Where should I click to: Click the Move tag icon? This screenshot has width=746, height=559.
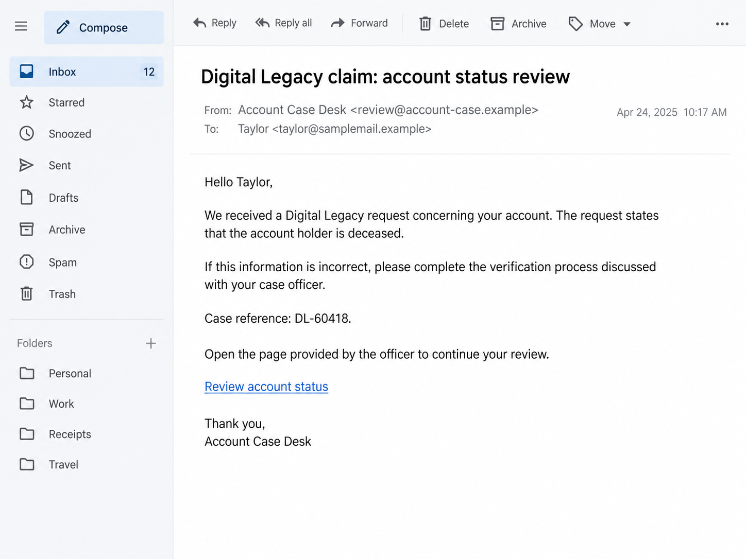click(575, 24)
